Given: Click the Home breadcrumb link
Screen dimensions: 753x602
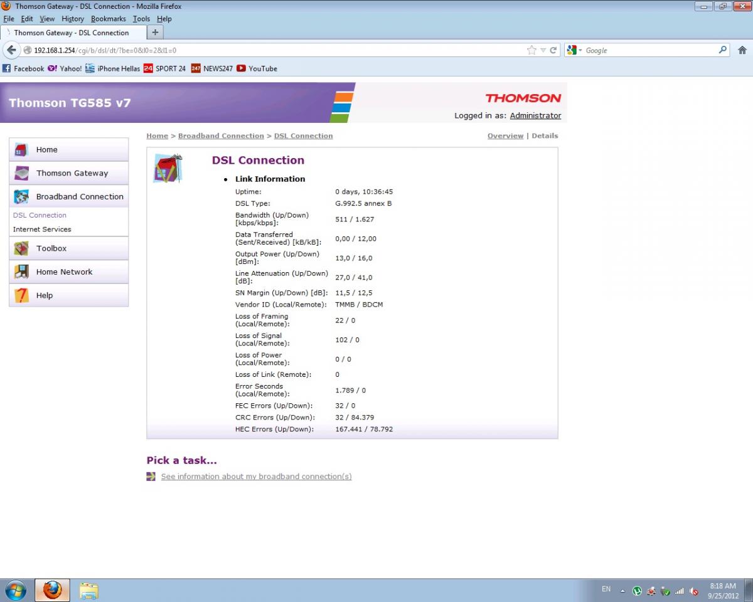Looking at the screenshot, I should click(158, 136).
